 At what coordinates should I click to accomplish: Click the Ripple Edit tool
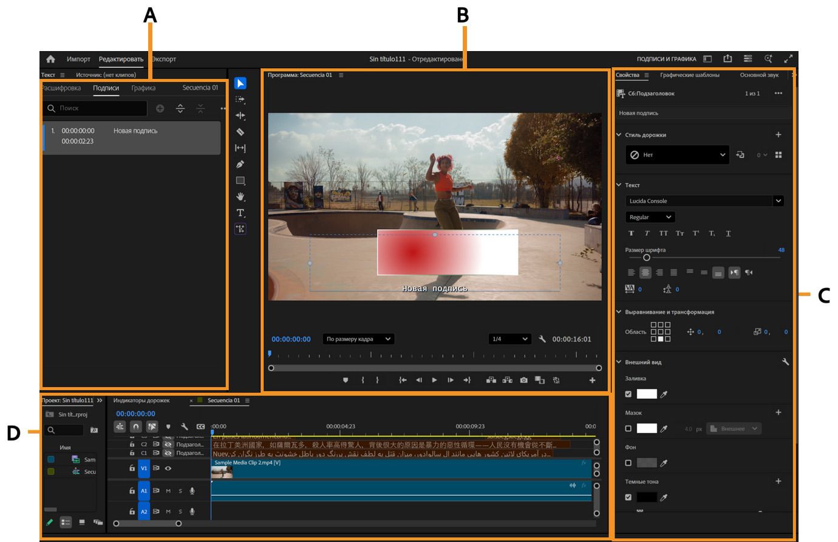coord(240,115)
